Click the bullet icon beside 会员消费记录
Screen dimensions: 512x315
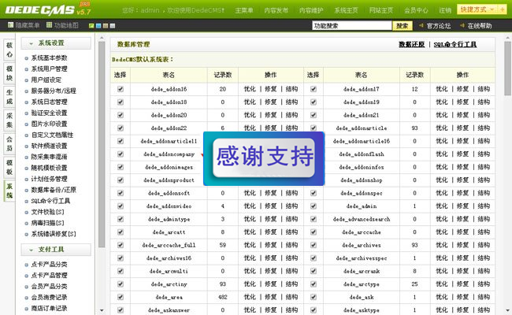pyautogui.click(x=27, y=298)
